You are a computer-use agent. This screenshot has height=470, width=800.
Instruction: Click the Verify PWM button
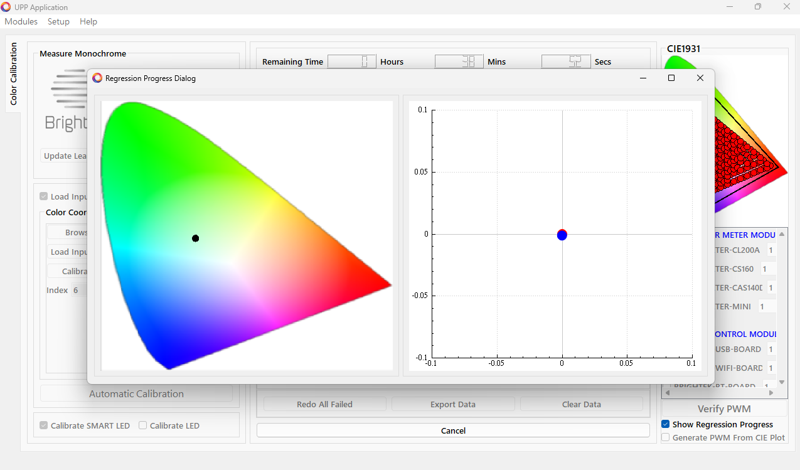724,409
